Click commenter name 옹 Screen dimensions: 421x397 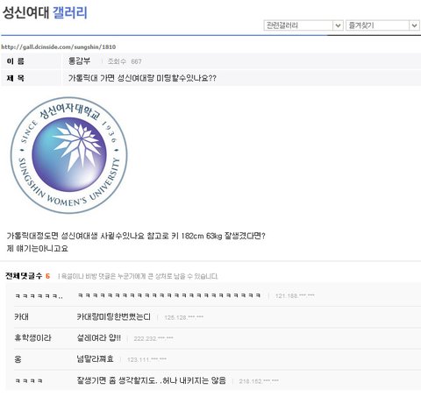18,359
